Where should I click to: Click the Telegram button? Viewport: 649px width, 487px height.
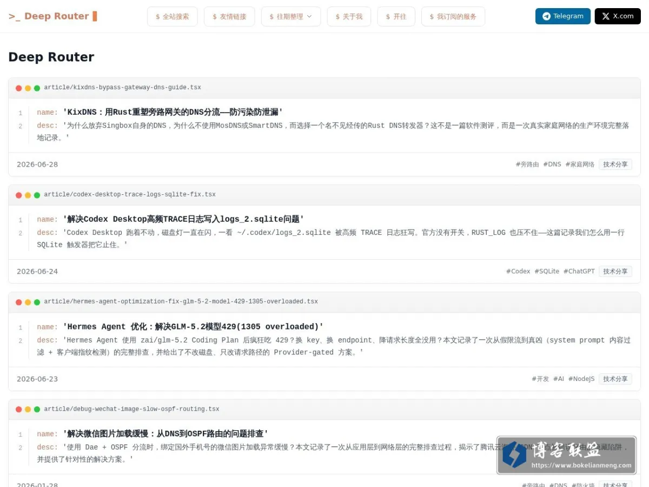click(x=563, y=16)
